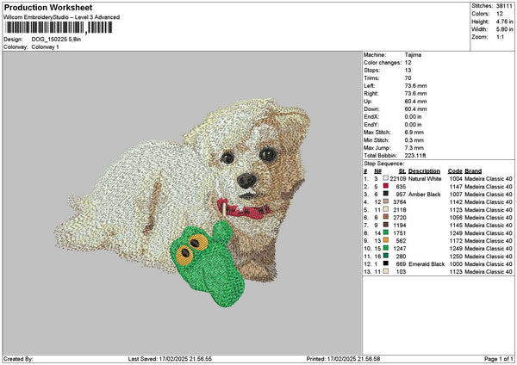The width and height of the screenshot is (517, 365).
Task: Click the cream swatch beside 2118 stitches
Action: (385, 209)
